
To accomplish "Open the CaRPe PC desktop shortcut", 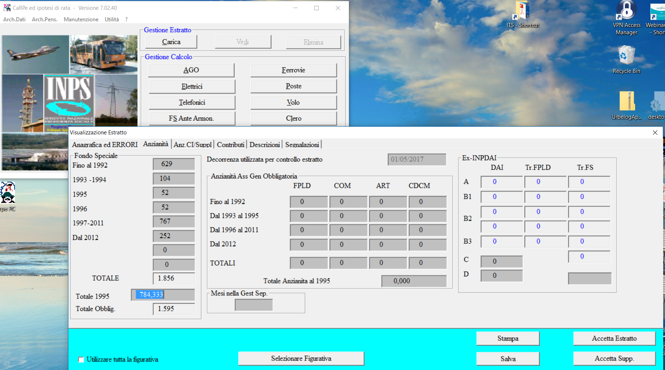I will click(x=8, y=193).
